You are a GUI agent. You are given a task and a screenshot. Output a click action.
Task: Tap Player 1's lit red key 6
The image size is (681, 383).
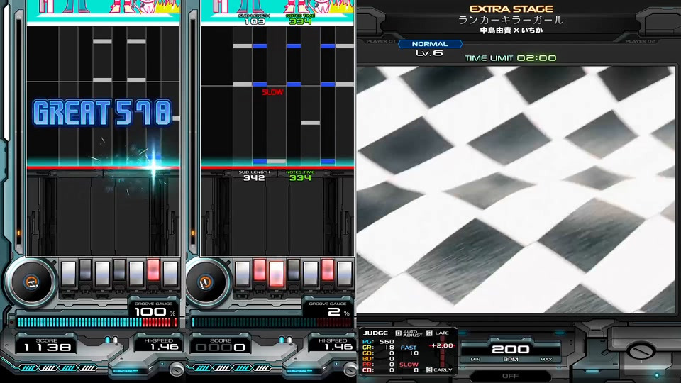click(153, 270)
